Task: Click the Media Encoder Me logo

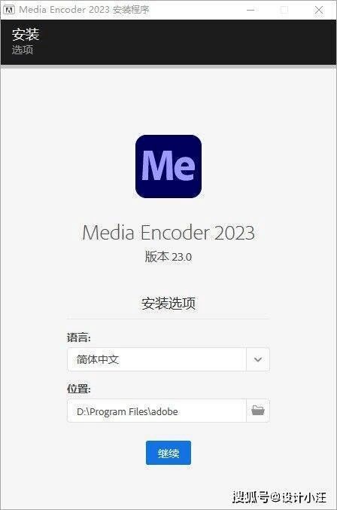Action: [x=168, y=166]
